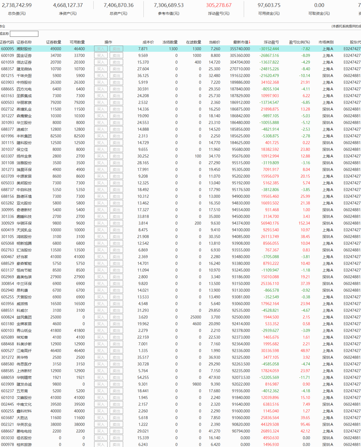Click the security name filter input box
The image size is (361, 447).
(24, 34)
